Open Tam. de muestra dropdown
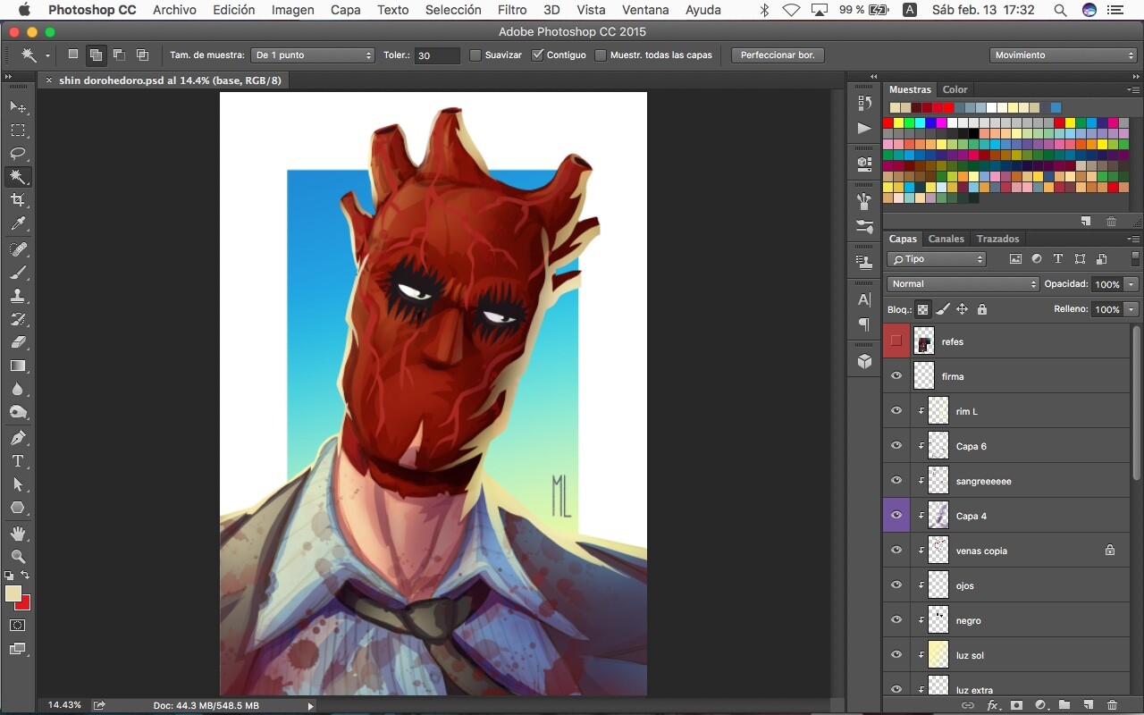1144x715 pixels. [x=313, y=55]
